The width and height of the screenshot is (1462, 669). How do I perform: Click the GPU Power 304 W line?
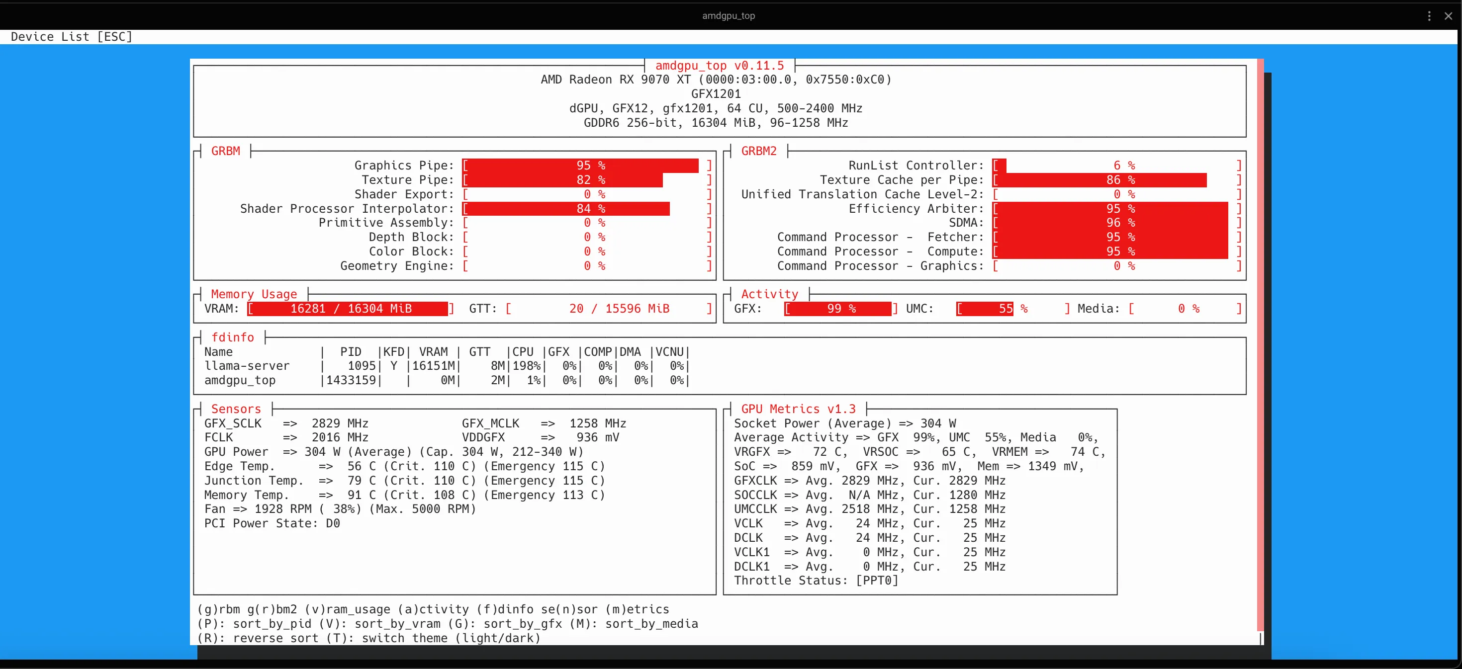click(x=394, y=452)
